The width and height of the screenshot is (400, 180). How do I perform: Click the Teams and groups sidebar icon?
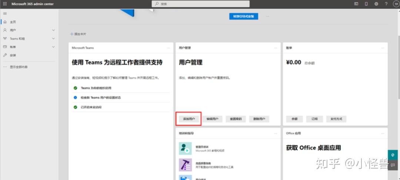click(5, 38)
